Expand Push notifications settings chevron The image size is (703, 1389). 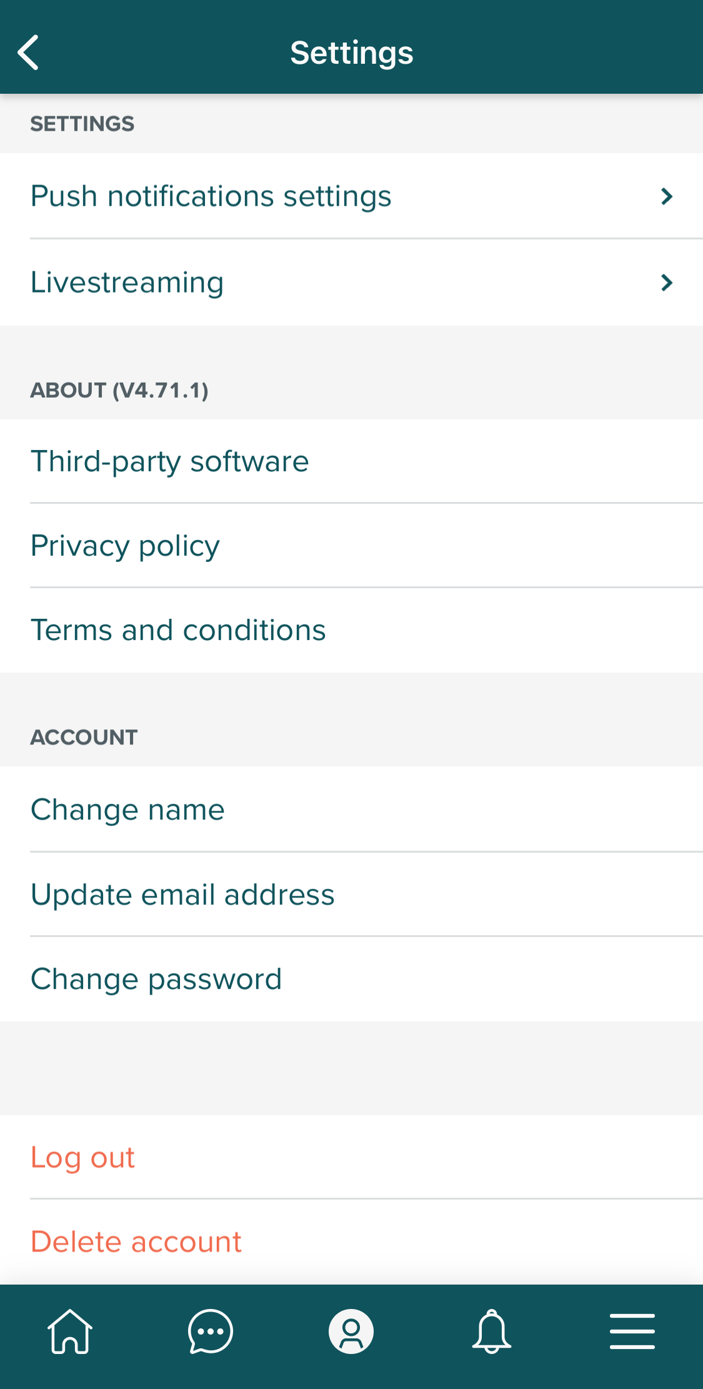[667, 196]
